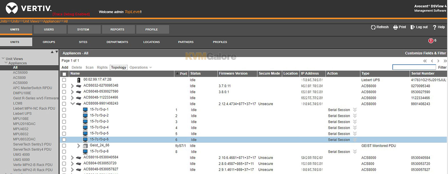
Task: Open Help via the question mark icon
Action: [435, 27]
